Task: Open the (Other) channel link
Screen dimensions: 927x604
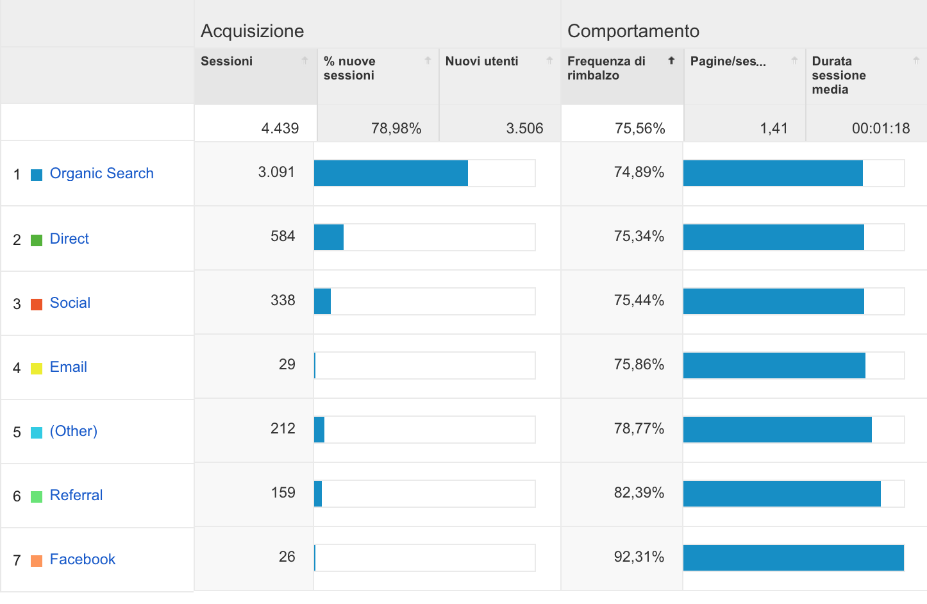Action: pos(74,431)
